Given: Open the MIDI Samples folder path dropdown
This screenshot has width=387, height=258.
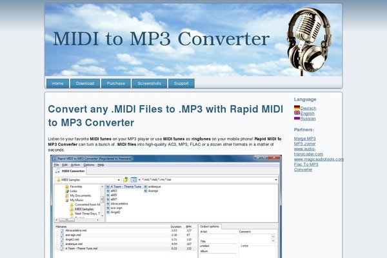Looking at the screenshot, I should [x=119, y=180].
